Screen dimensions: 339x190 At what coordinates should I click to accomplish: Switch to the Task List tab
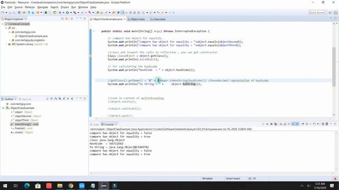click(x=25, y=99)
